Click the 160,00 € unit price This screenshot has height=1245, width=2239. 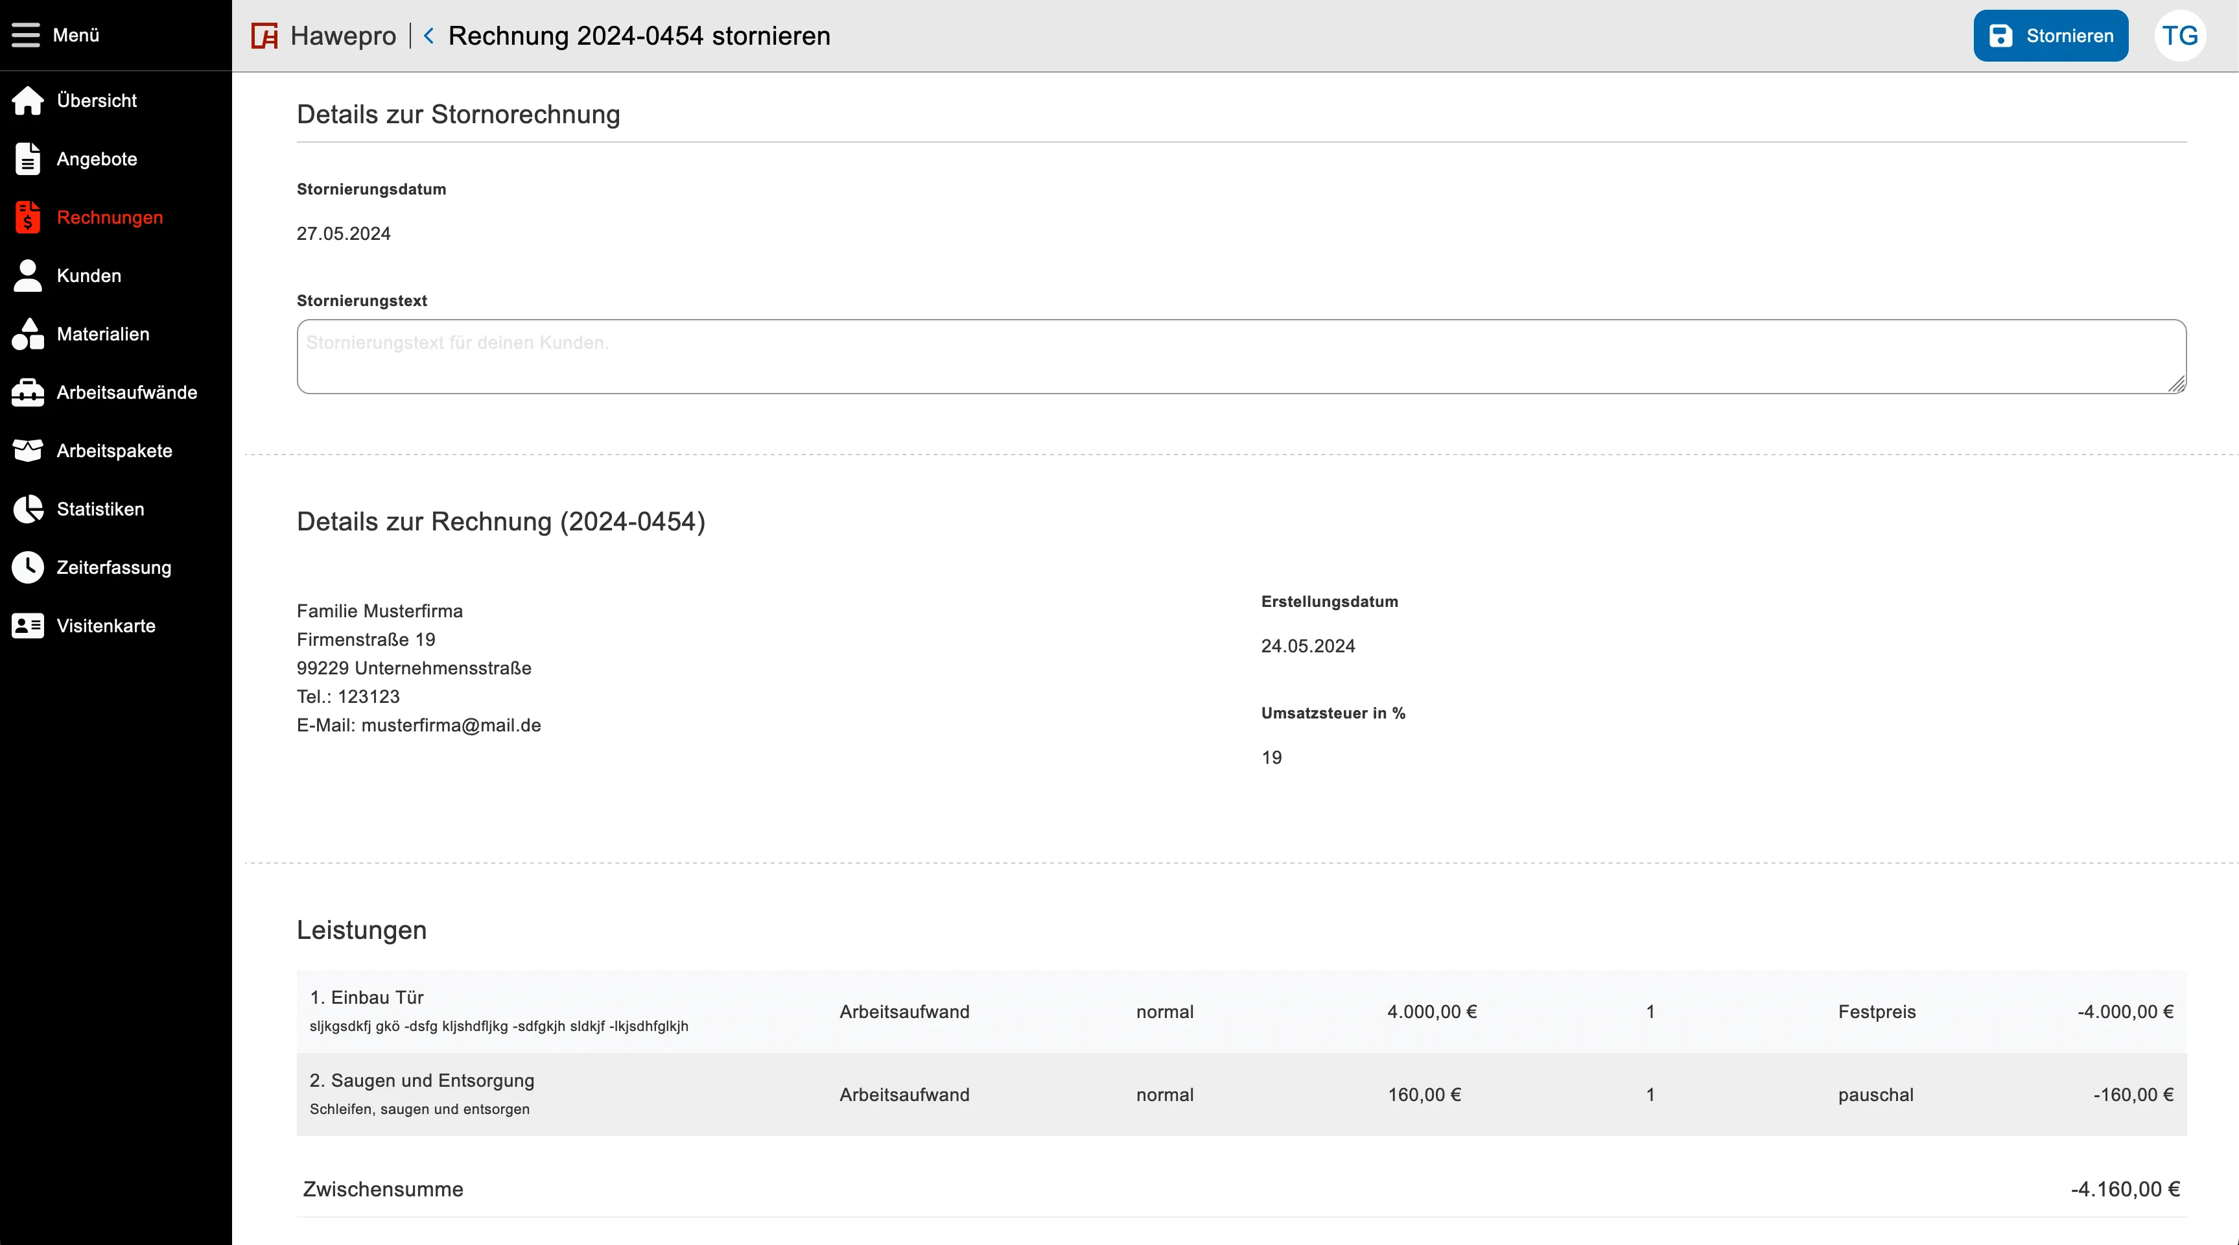tap(1424, 1095)
